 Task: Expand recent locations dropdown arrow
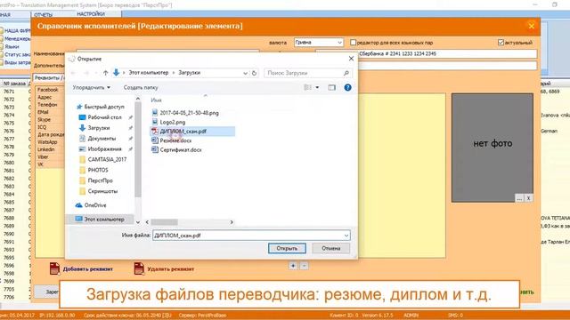[96, 73]
